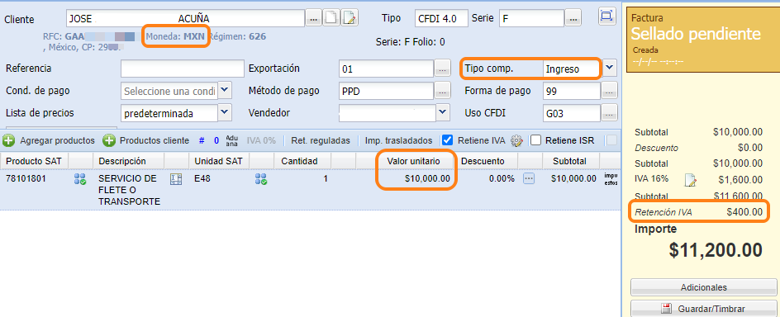Click the green Productos cliente plus icon
Screen dimensions: 780x317
[x=109, y=140]
